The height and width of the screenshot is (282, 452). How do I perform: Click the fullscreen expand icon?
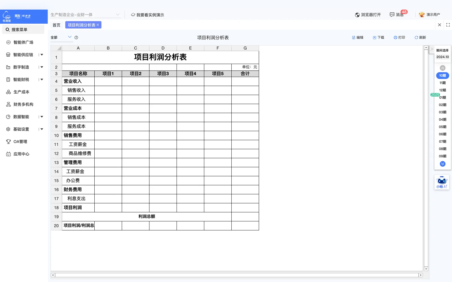[448, 25]
